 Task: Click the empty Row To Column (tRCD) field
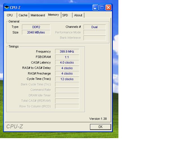tap(67, 106)
